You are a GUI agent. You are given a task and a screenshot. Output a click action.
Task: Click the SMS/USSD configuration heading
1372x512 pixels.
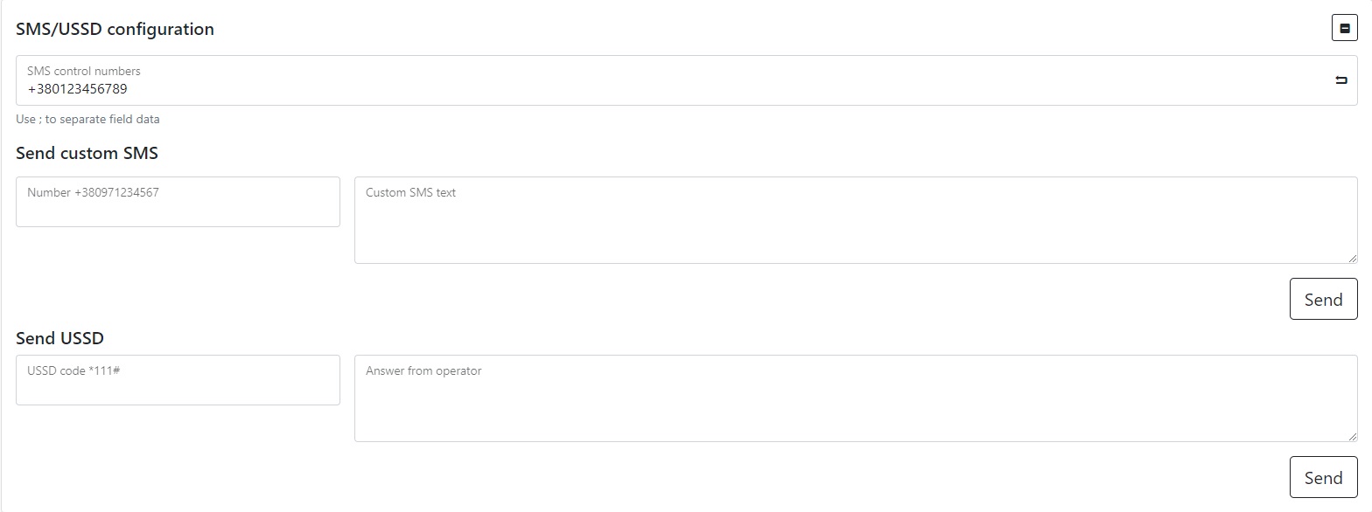tap(115, 29)
